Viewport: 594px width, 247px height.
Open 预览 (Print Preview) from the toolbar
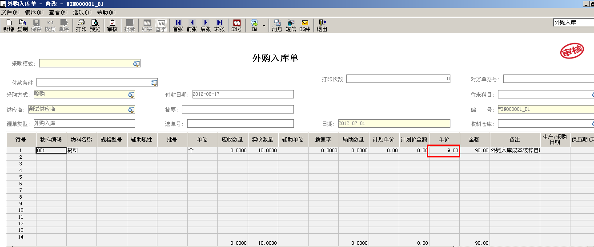(x=95, y=25)
